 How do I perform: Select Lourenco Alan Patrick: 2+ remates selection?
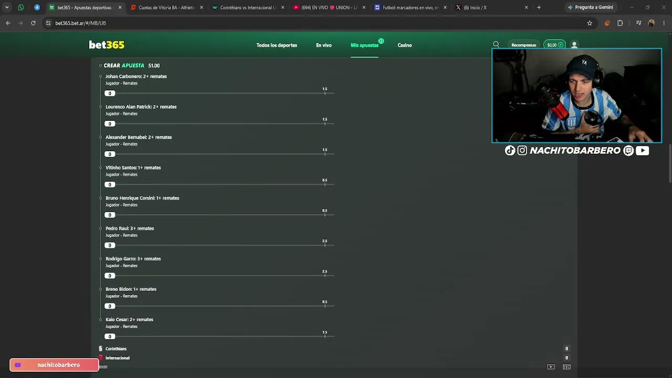coord(141,107)
